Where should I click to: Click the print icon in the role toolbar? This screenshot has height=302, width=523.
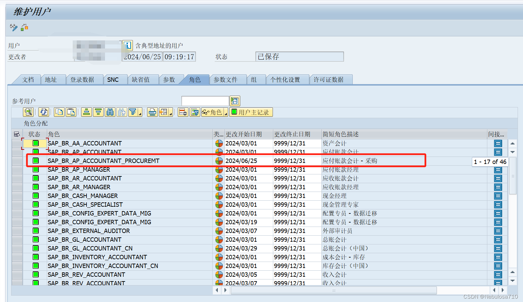pos(152,112)
